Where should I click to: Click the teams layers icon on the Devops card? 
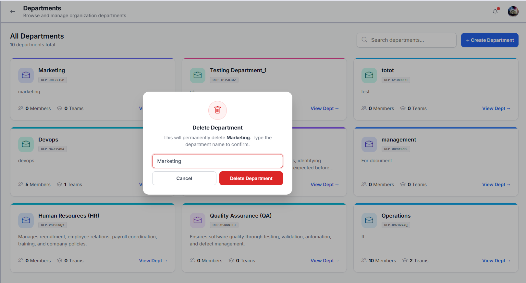click(59, 185)
